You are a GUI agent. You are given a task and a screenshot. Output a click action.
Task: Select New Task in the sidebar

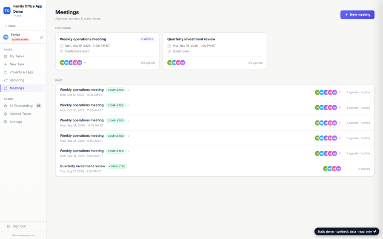(x=23, y=65)
